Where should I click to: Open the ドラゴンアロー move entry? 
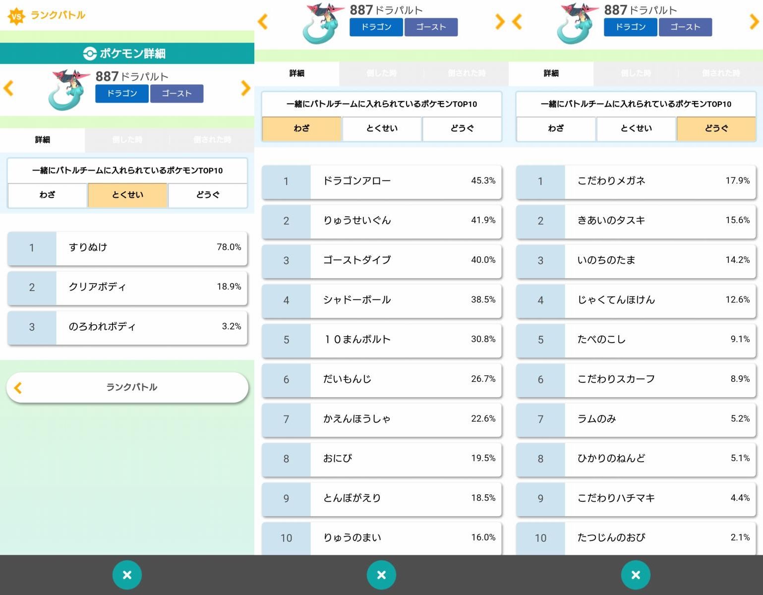[x=381, y=181]
